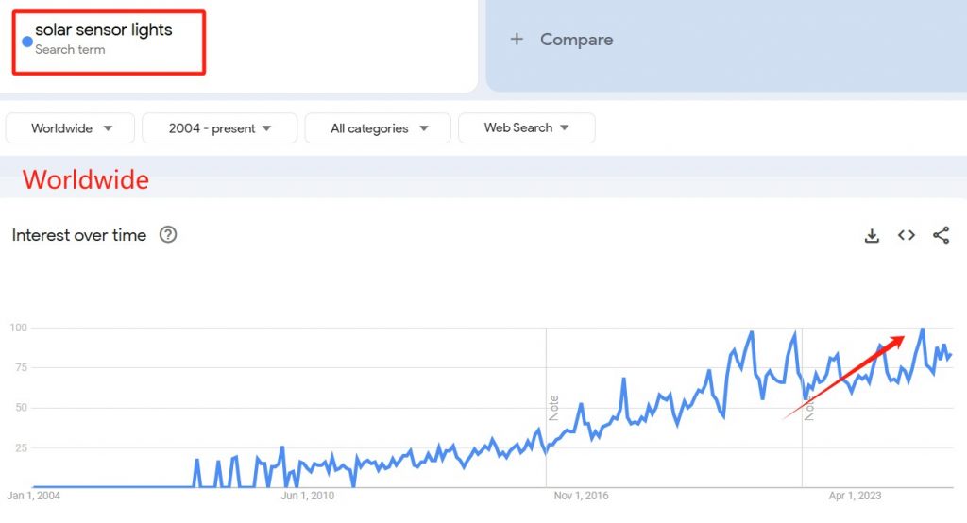Click the chart peak at value 100

point(923,329)
